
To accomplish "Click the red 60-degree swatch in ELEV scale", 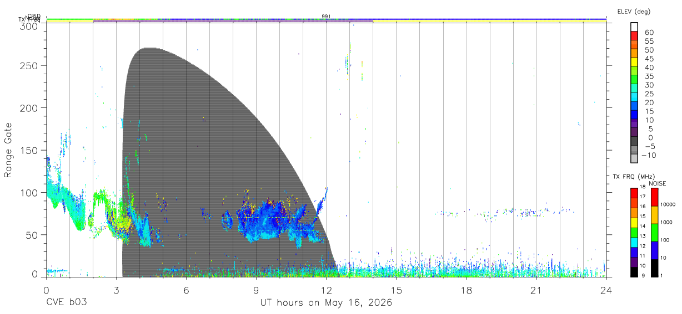I will (634, 35).
